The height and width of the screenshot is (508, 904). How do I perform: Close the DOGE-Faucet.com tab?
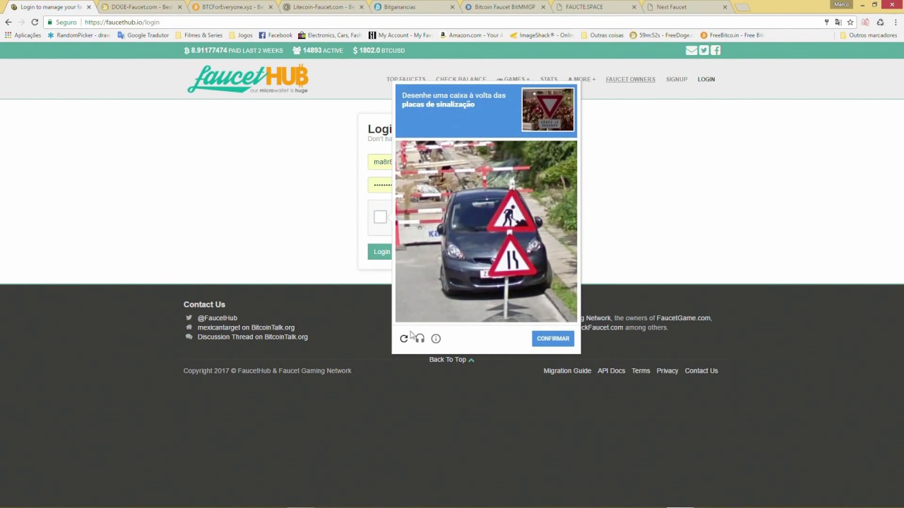tap(179, 7)
